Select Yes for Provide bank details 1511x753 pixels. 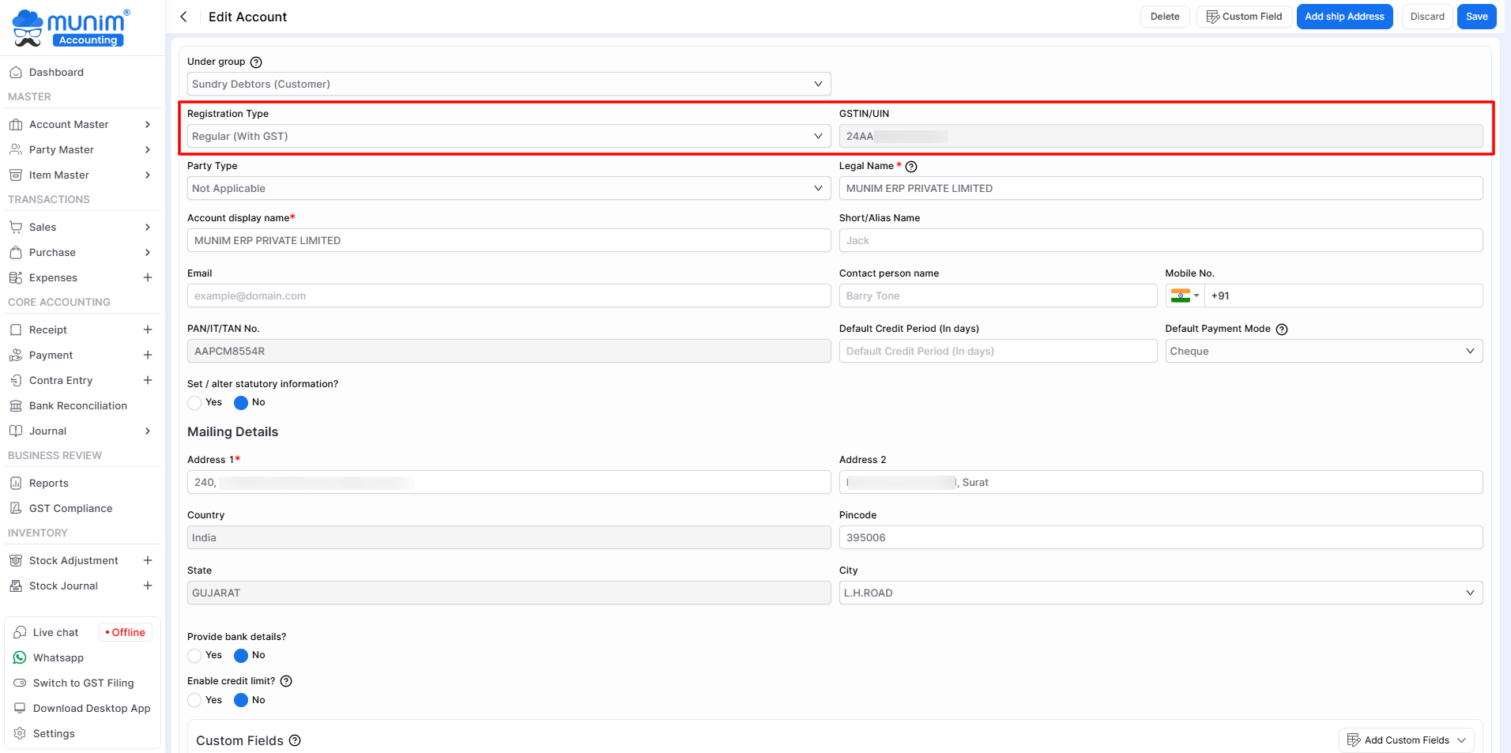tap(195, 656)
